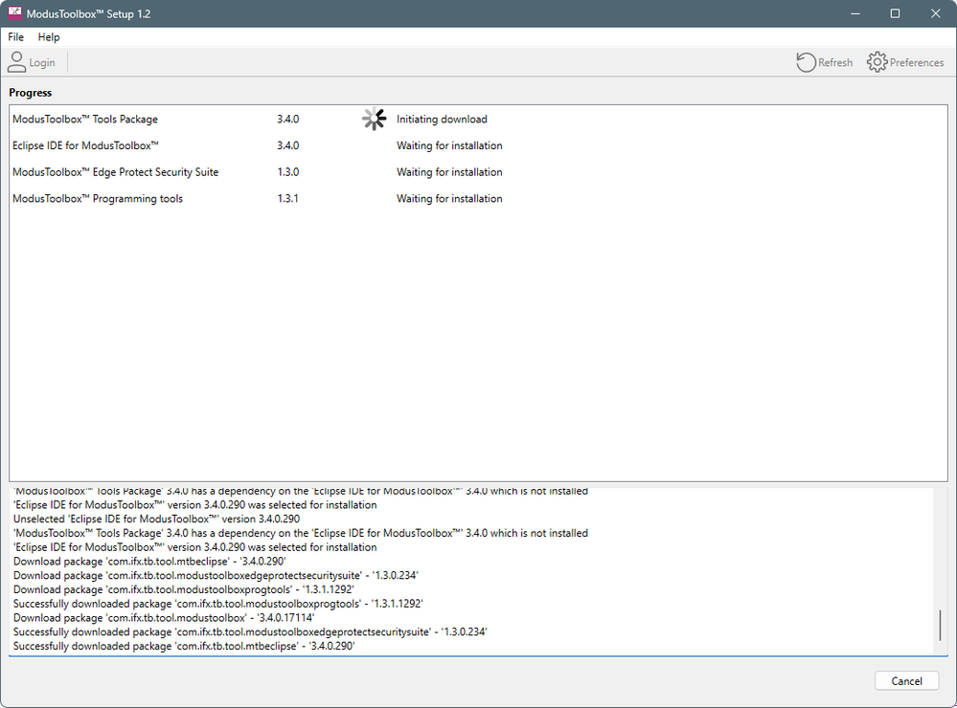The image size is (957, 708).
Task: Select the Edge Protect Security Suite entry
Action: click(113, 171)
